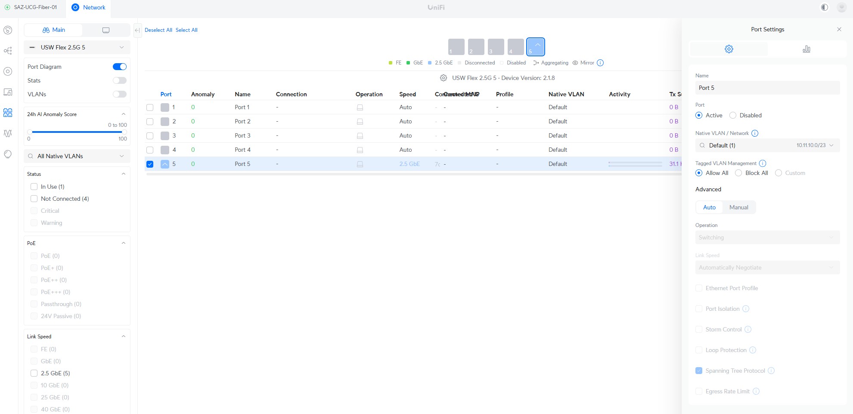Click the Port Settings gear tab
This screenshot has height=414, width=853.
coord(729,49)
